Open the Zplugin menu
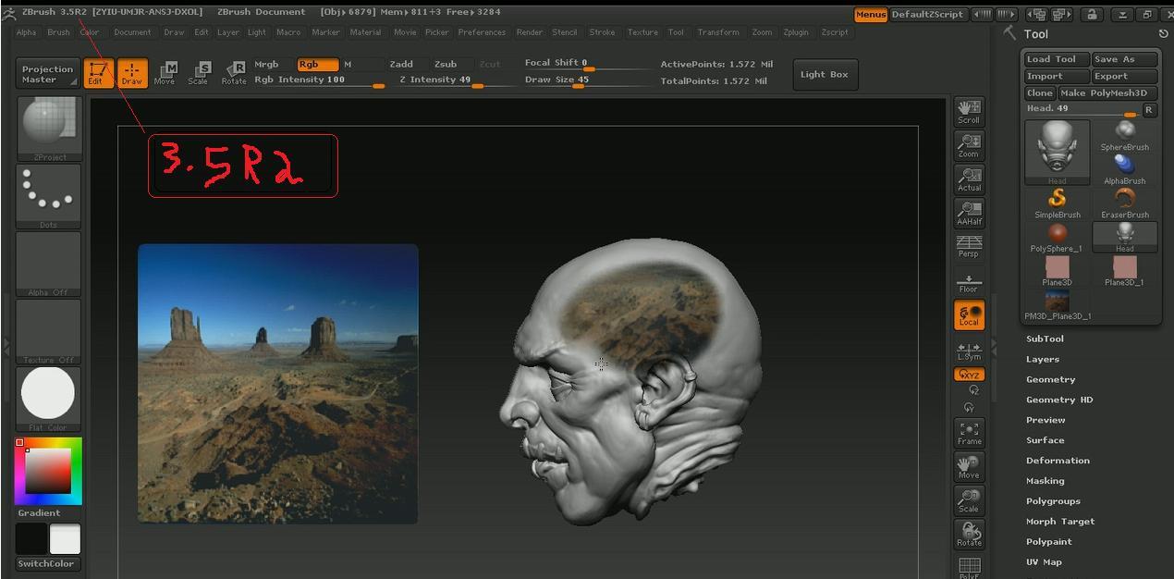 pos(795,32)
